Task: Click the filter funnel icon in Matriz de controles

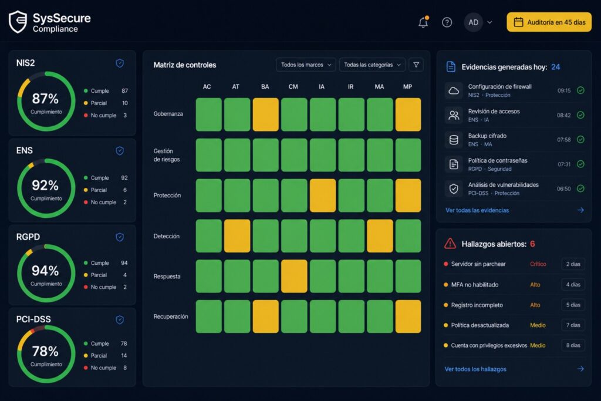Action: [416, 65]
